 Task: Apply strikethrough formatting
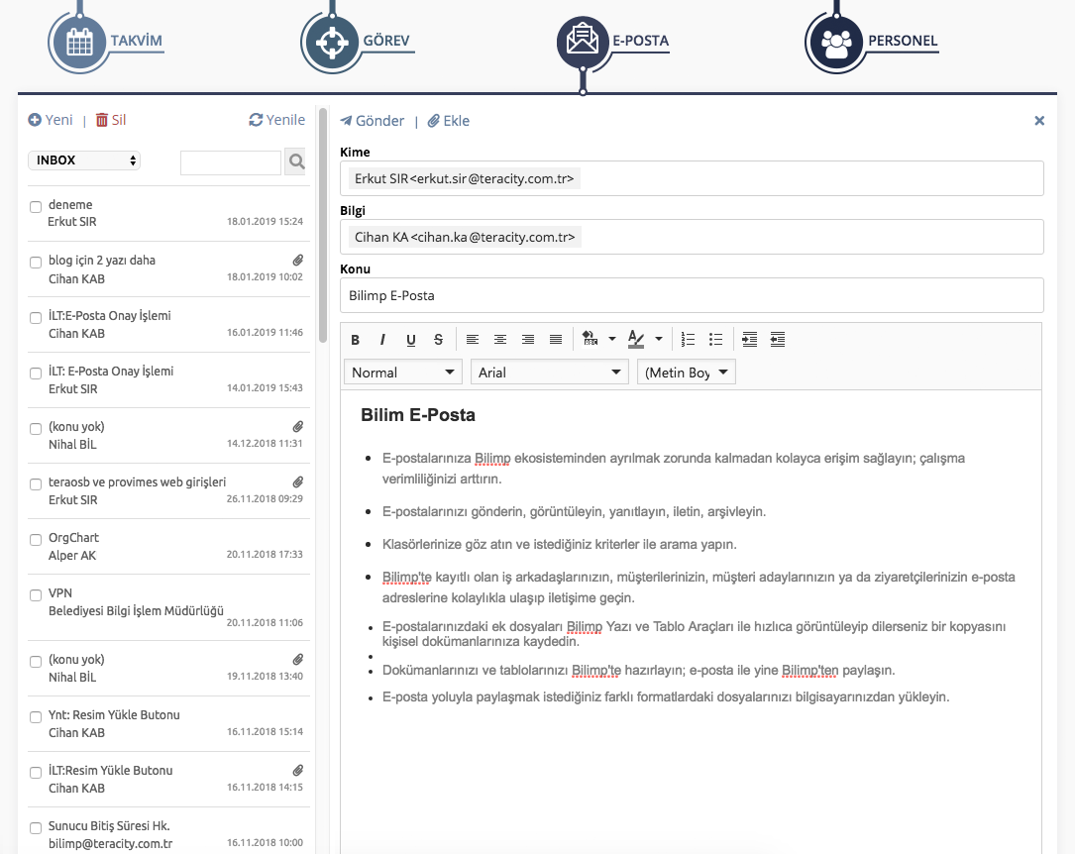coord(438,340)
